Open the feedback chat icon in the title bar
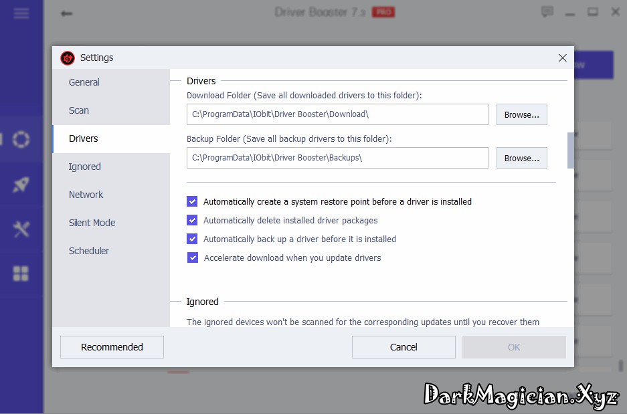The height and width of the screenshot is (414, 627). pyautogui.click(x=547, y=11)
